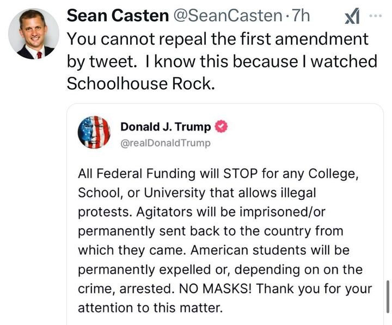The height and width of the screenshot is (325, 392).
Task: Click the 'Thank you for your attention' sentence
Action: (225, 298)
